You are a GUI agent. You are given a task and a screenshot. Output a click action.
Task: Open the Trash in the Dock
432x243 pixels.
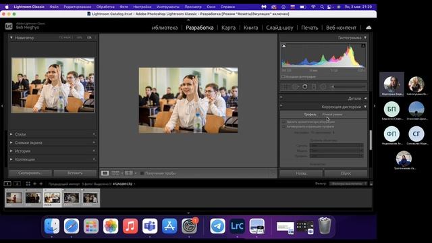(325, 226)
